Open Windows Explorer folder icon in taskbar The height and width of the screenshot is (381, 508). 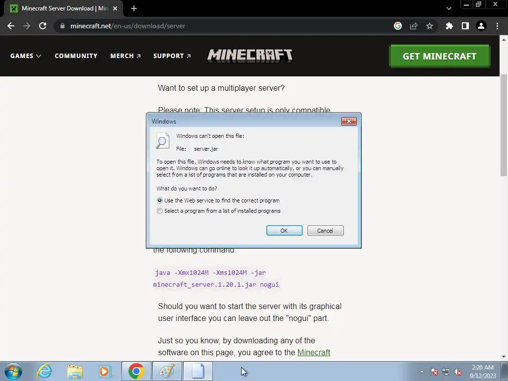(75, 371)
